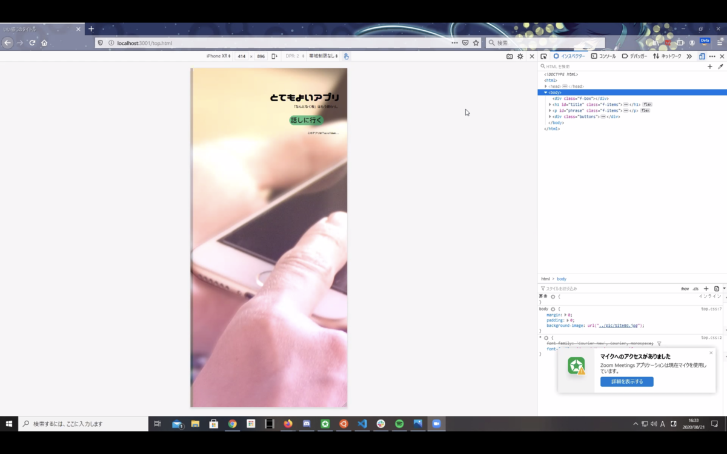Screen dimensions: 727x454
Task: Toggle the .cls class panel
Action: pos(695,289)
